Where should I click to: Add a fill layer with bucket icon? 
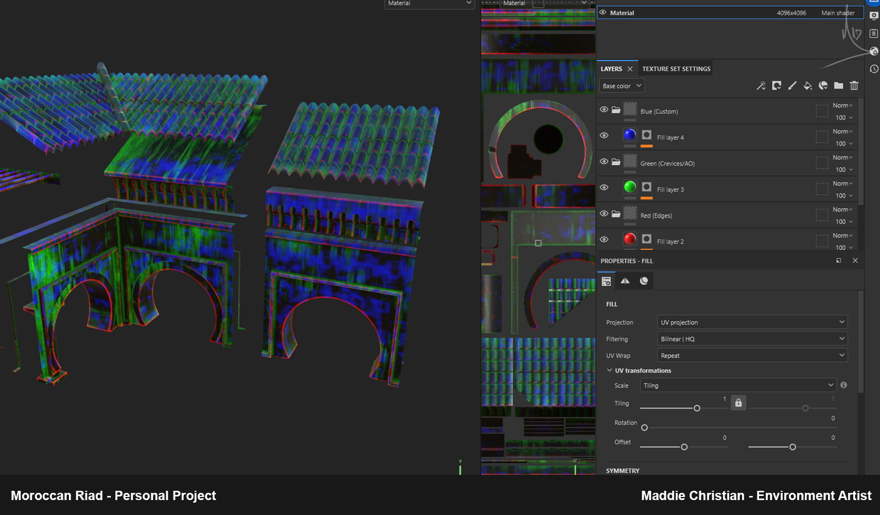coord(807,86)
